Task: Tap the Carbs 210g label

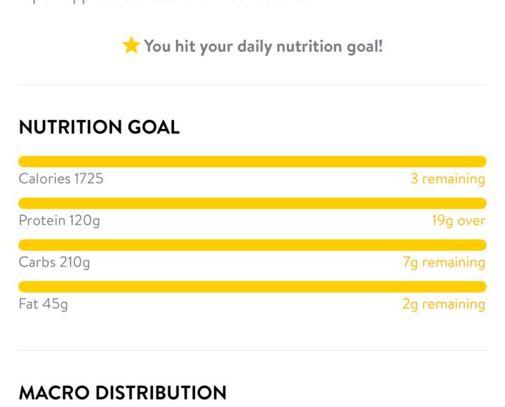Action: [55, 262]
